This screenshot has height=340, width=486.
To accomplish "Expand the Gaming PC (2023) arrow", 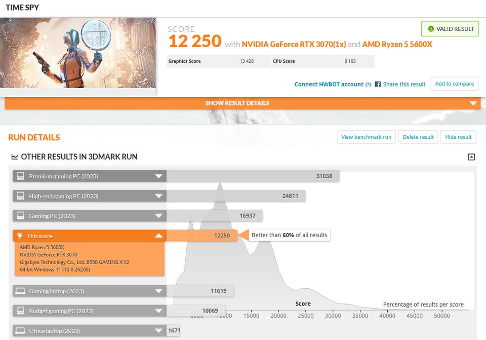I will 158,216.
